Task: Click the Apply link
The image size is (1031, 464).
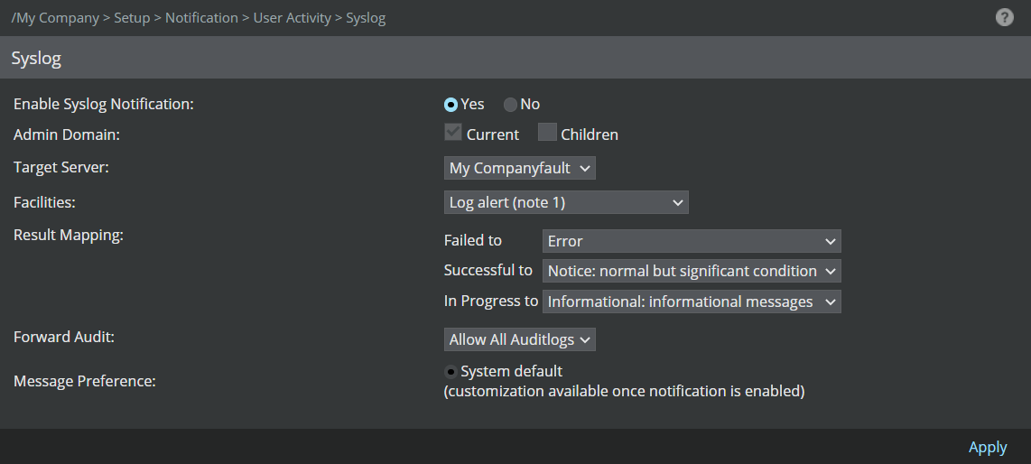Action: click(x=988, y=447)
